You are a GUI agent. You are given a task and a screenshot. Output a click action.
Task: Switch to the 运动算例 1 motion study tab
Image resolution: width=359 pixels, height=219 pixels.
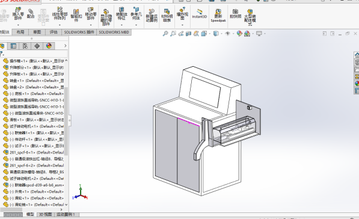[x=66, y=215]
